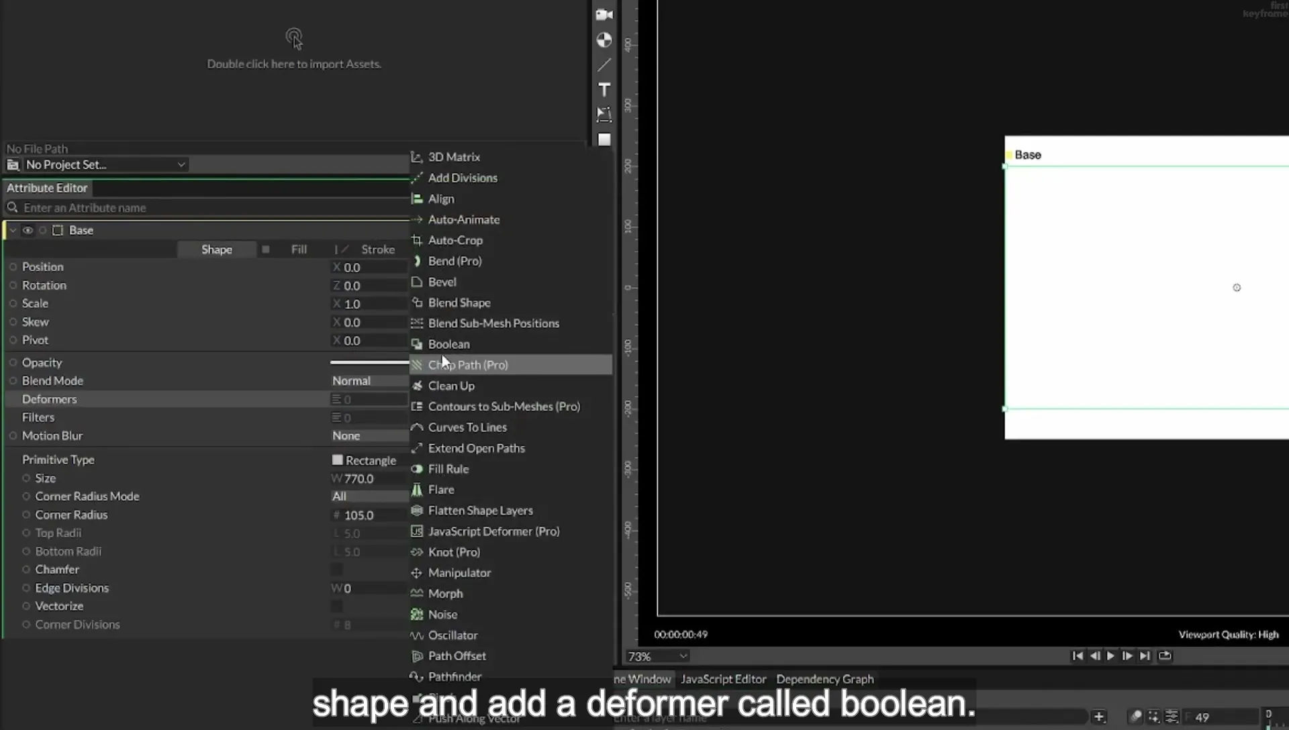Toggle the Chamfer checkbox
This screenshot has height=730, width=1289.
[x=337, y=569]
